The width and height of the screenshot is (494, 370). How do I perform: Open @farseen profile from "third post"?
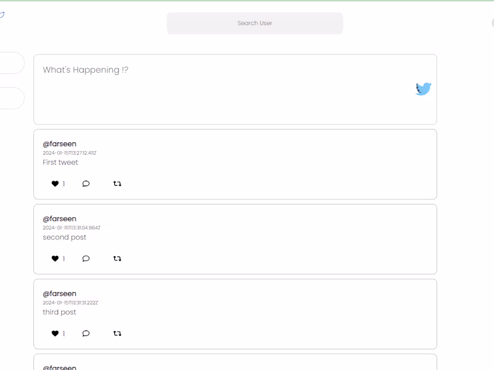pyautogui.click(x=59, y=294)
